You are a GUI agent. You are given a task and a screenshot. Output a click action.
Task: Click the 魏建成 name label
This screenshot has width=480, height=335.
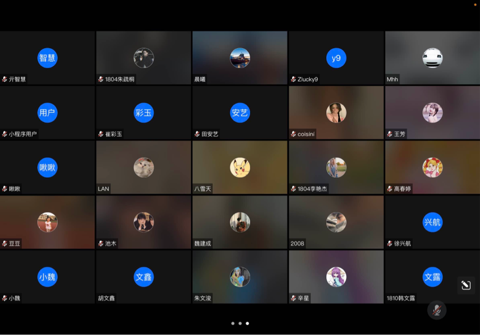[203, 244]
